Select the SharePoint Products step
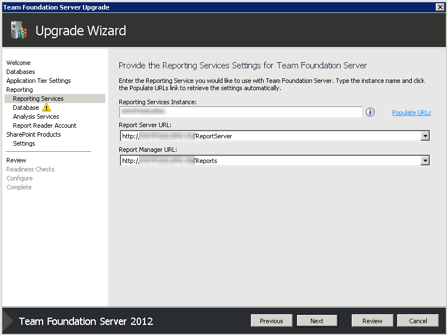The height and width of the screenshot is (335, 447). coord(34,134)
